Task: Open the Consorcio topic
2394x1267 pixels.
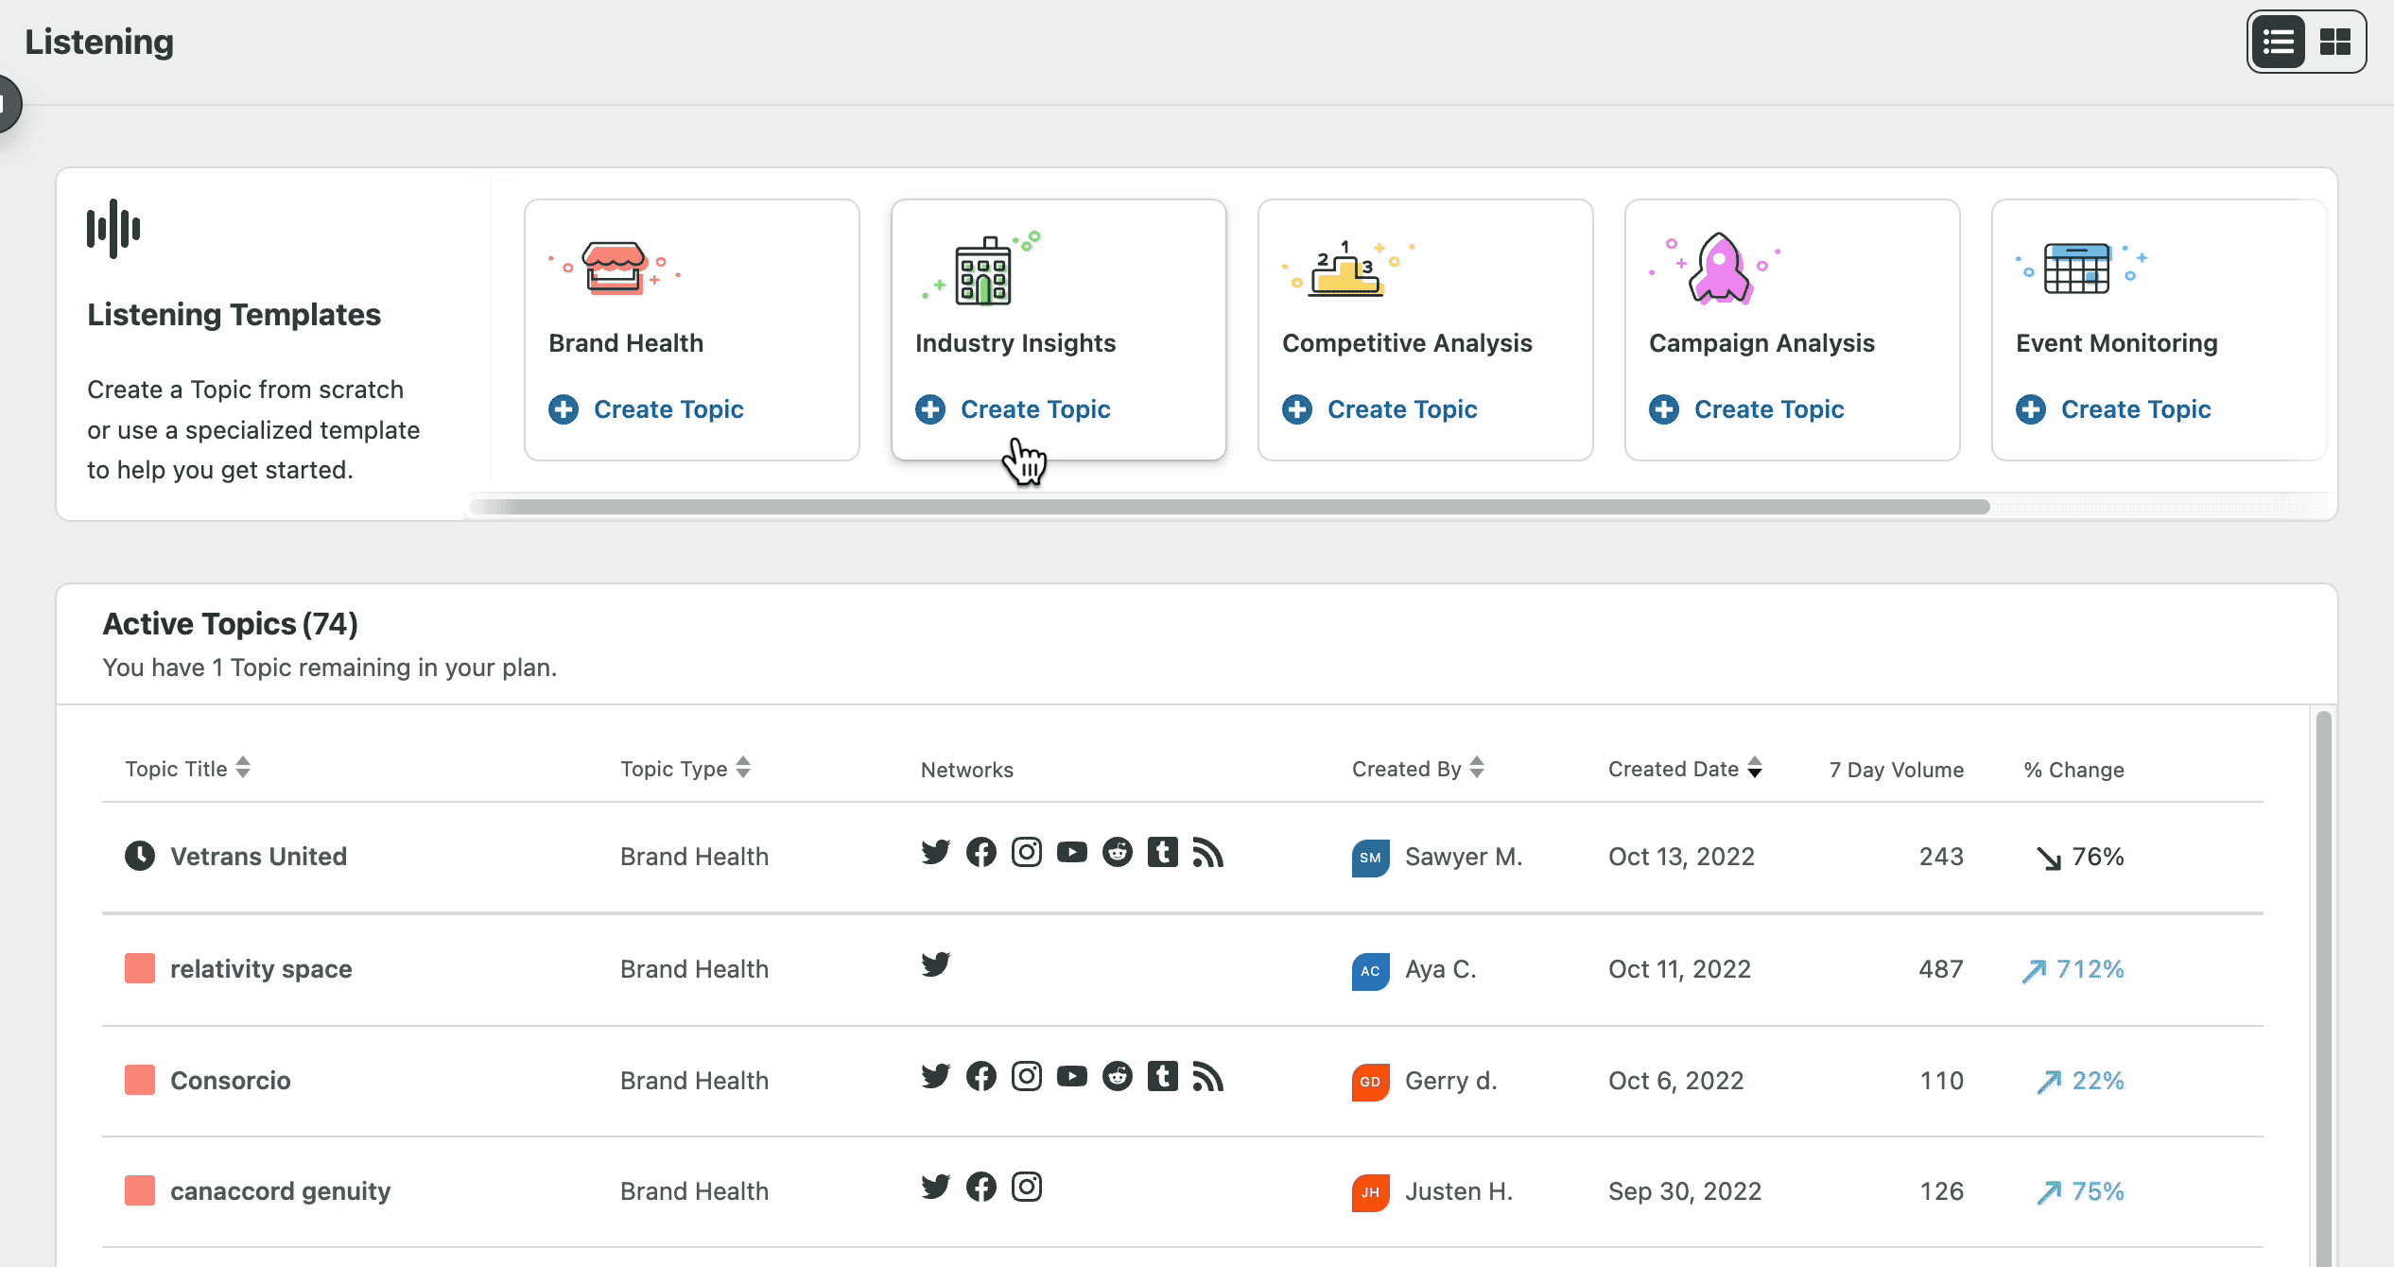Action: pos(231,1081)
